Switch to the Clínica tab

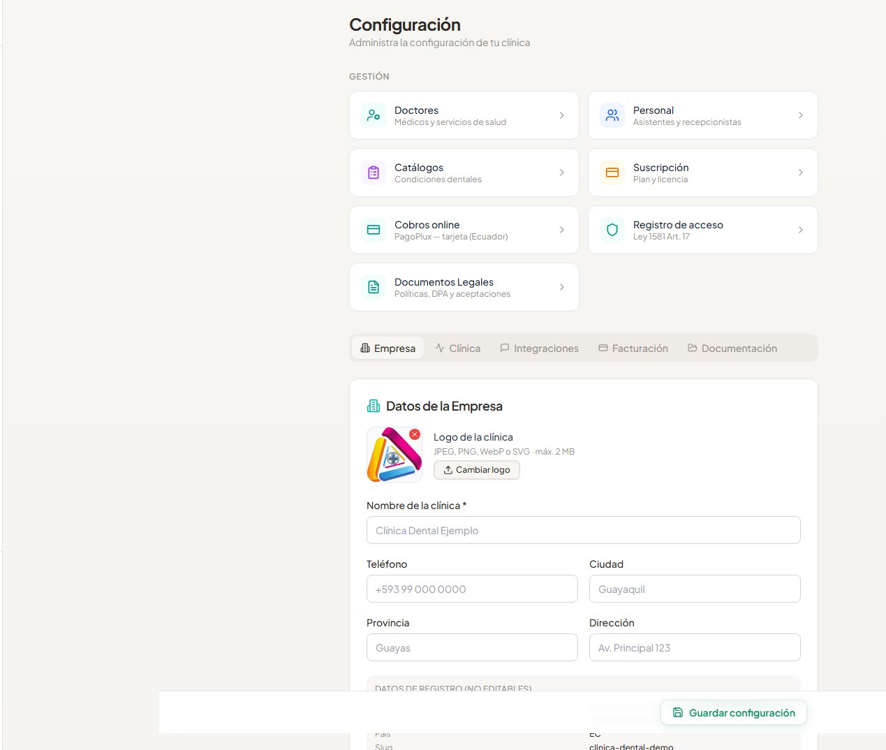click(457, 348)
